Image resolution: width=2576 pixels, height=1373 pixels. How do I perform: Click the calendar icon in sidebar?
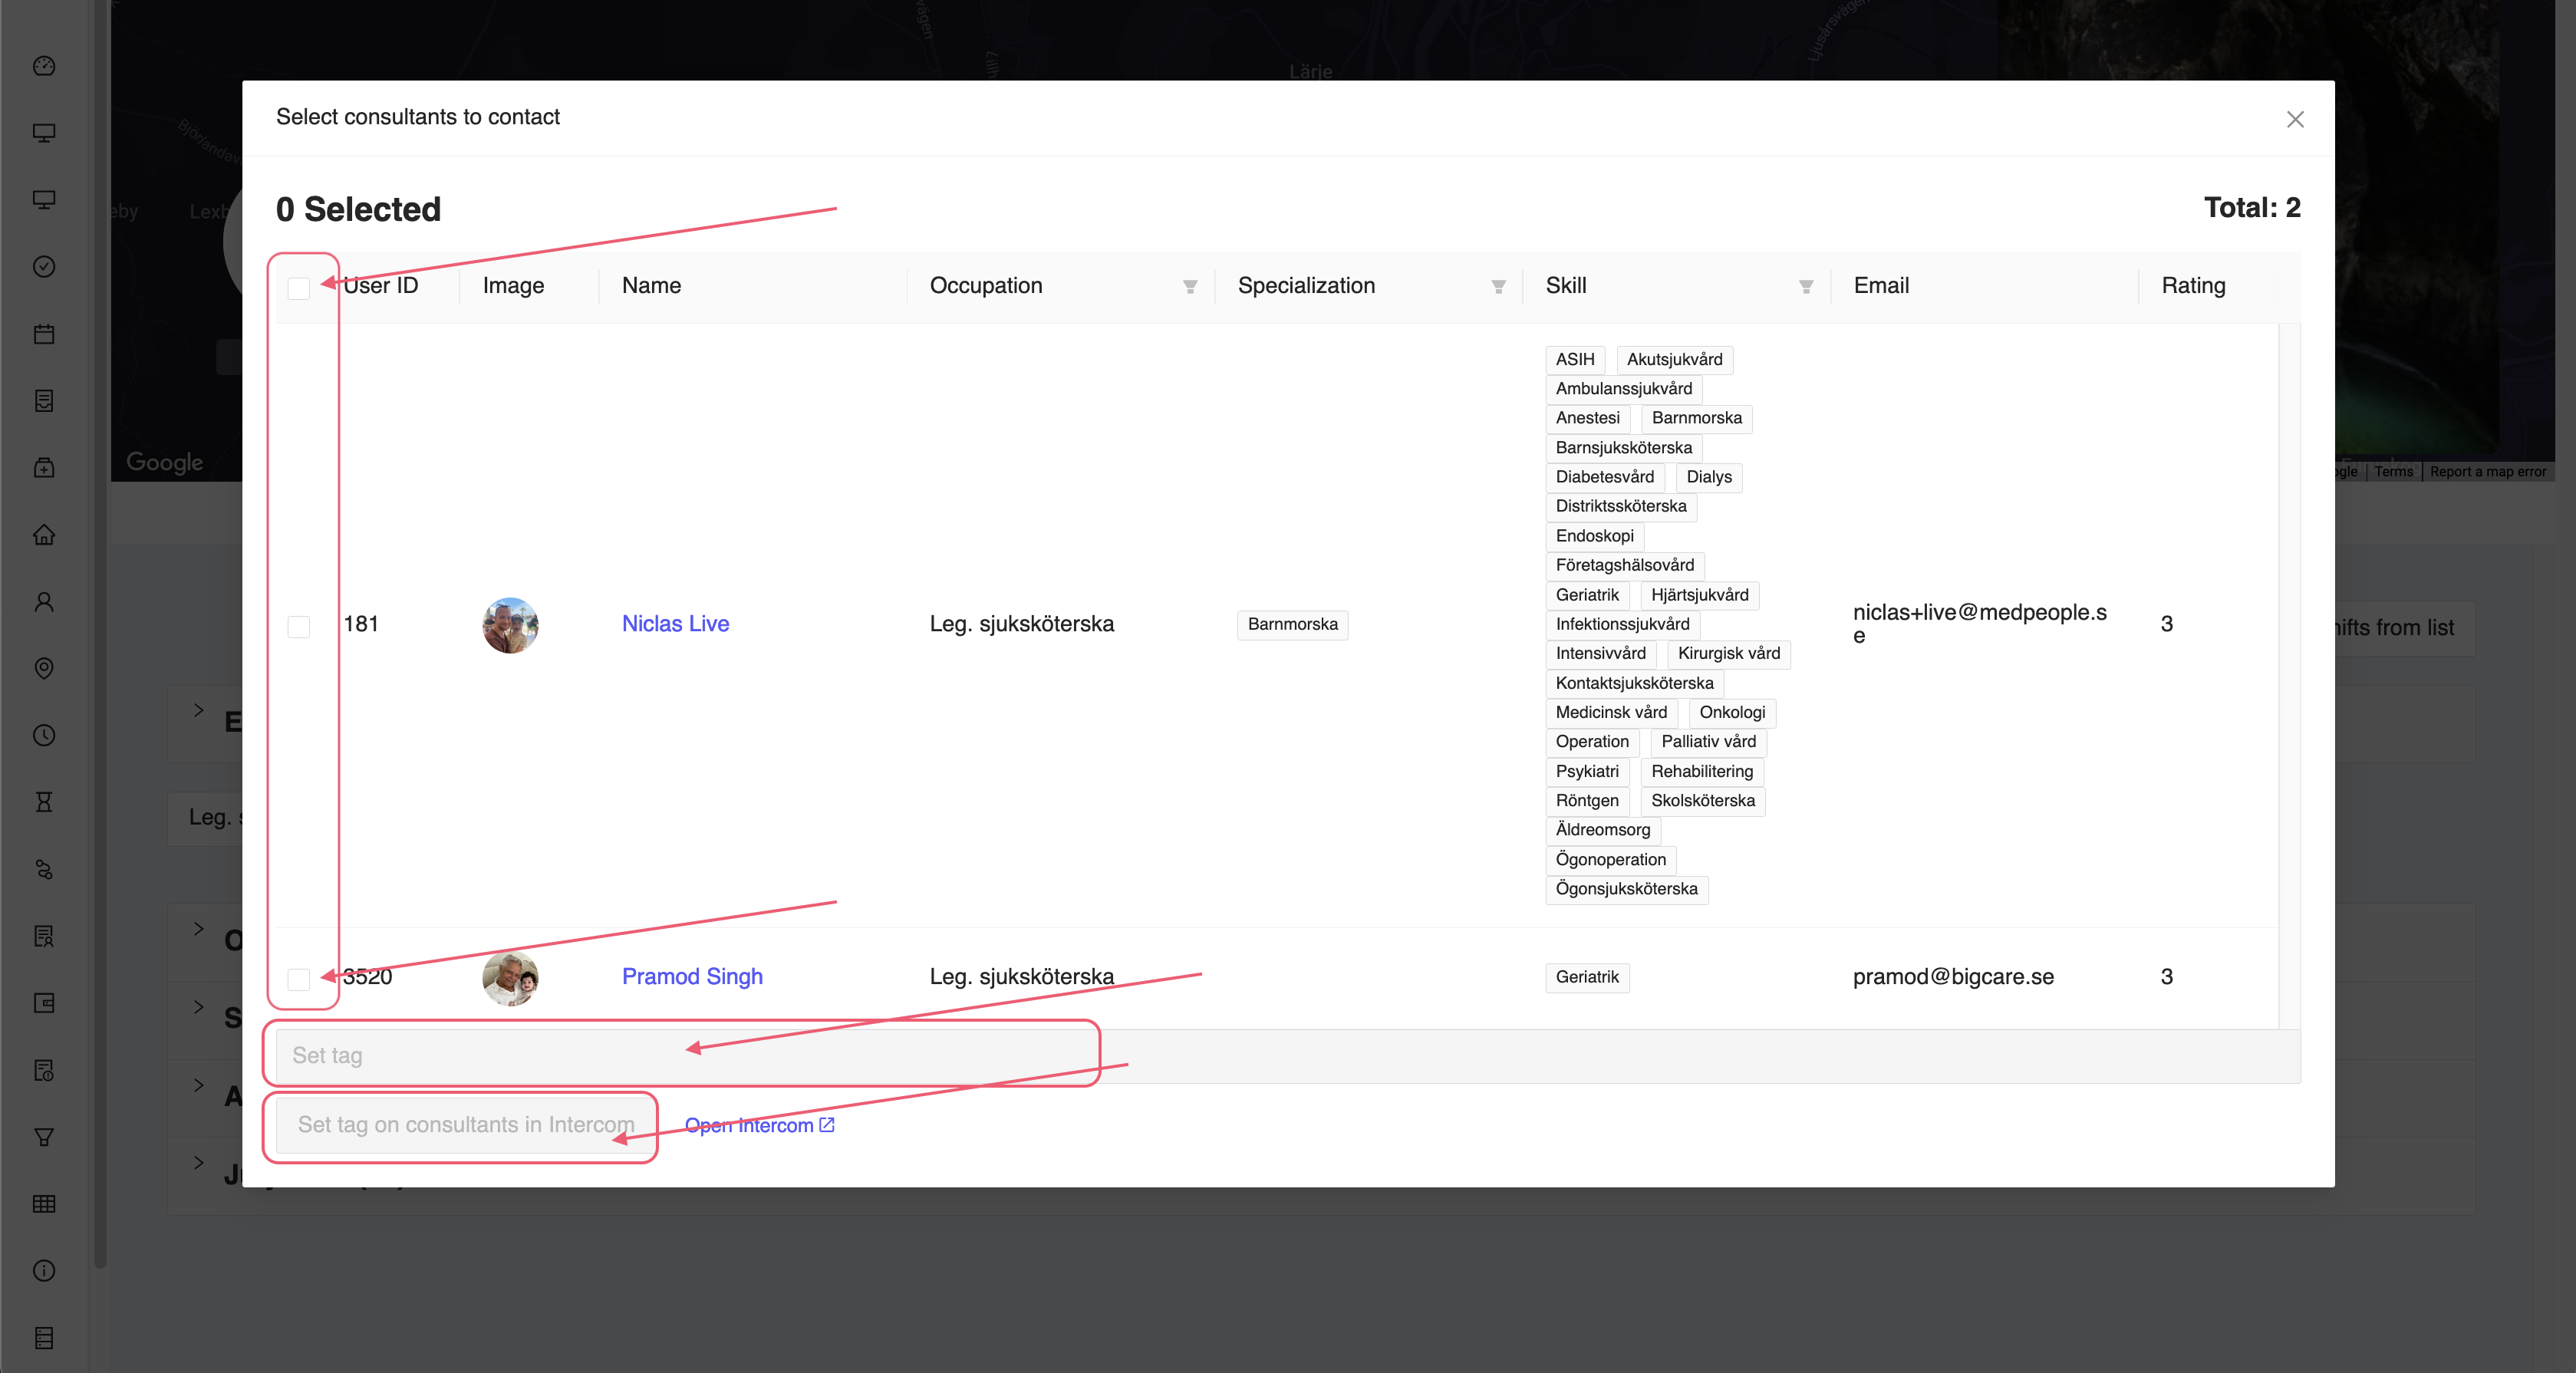pos(44,334)
